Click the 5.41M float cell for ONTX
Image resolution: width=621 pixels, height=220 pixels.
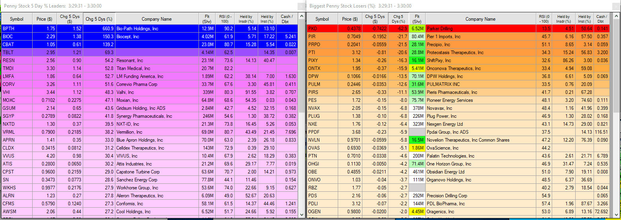(x=417, y=68)
